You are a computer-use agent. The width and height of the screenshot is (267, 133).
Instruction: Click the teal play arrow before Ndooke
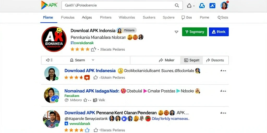point(178,91)
